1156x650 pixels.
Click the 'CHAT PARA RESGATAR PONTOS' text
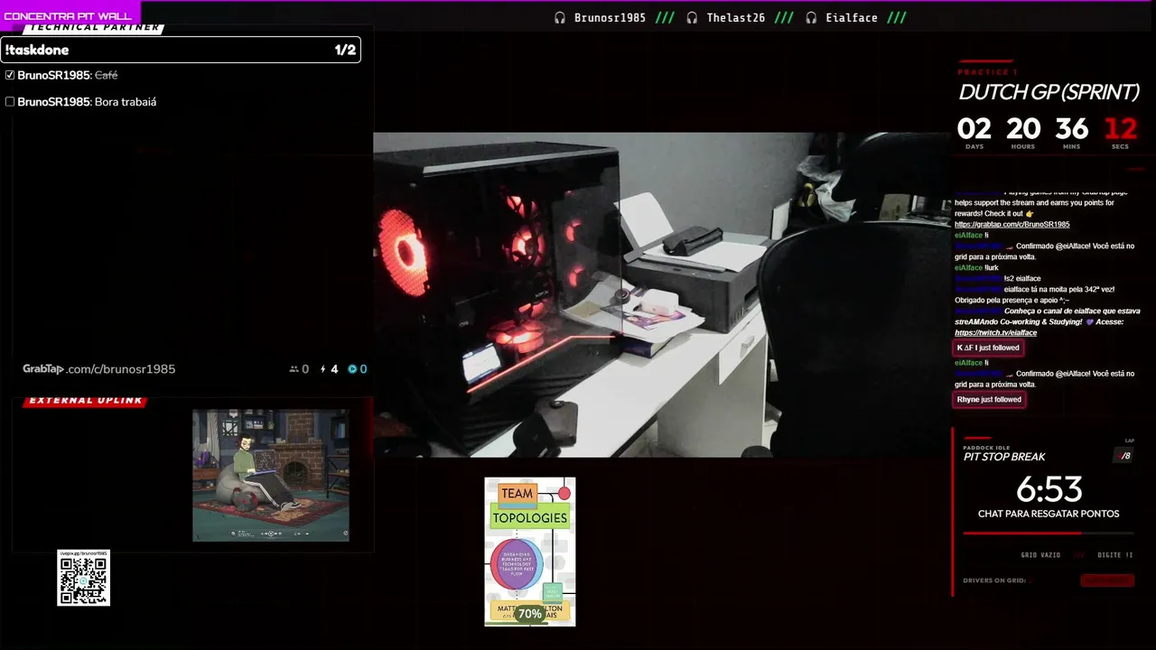click(1049, 514)
